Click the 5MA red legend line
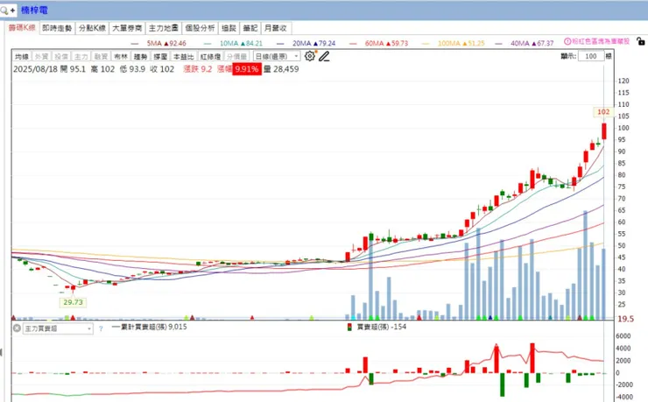 point(135,44)
